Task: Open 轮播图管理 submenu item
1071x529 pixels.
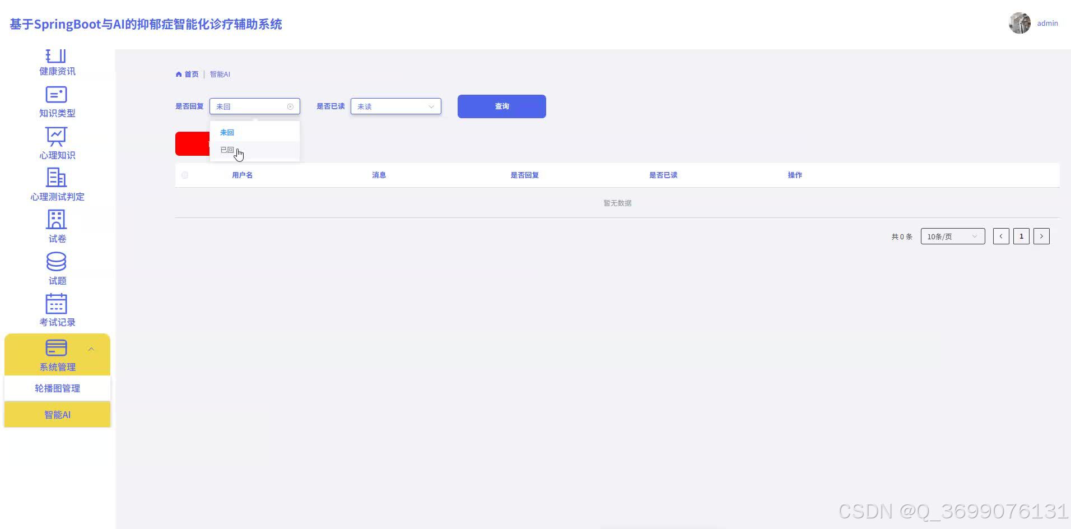Action: tap(57, 388)
